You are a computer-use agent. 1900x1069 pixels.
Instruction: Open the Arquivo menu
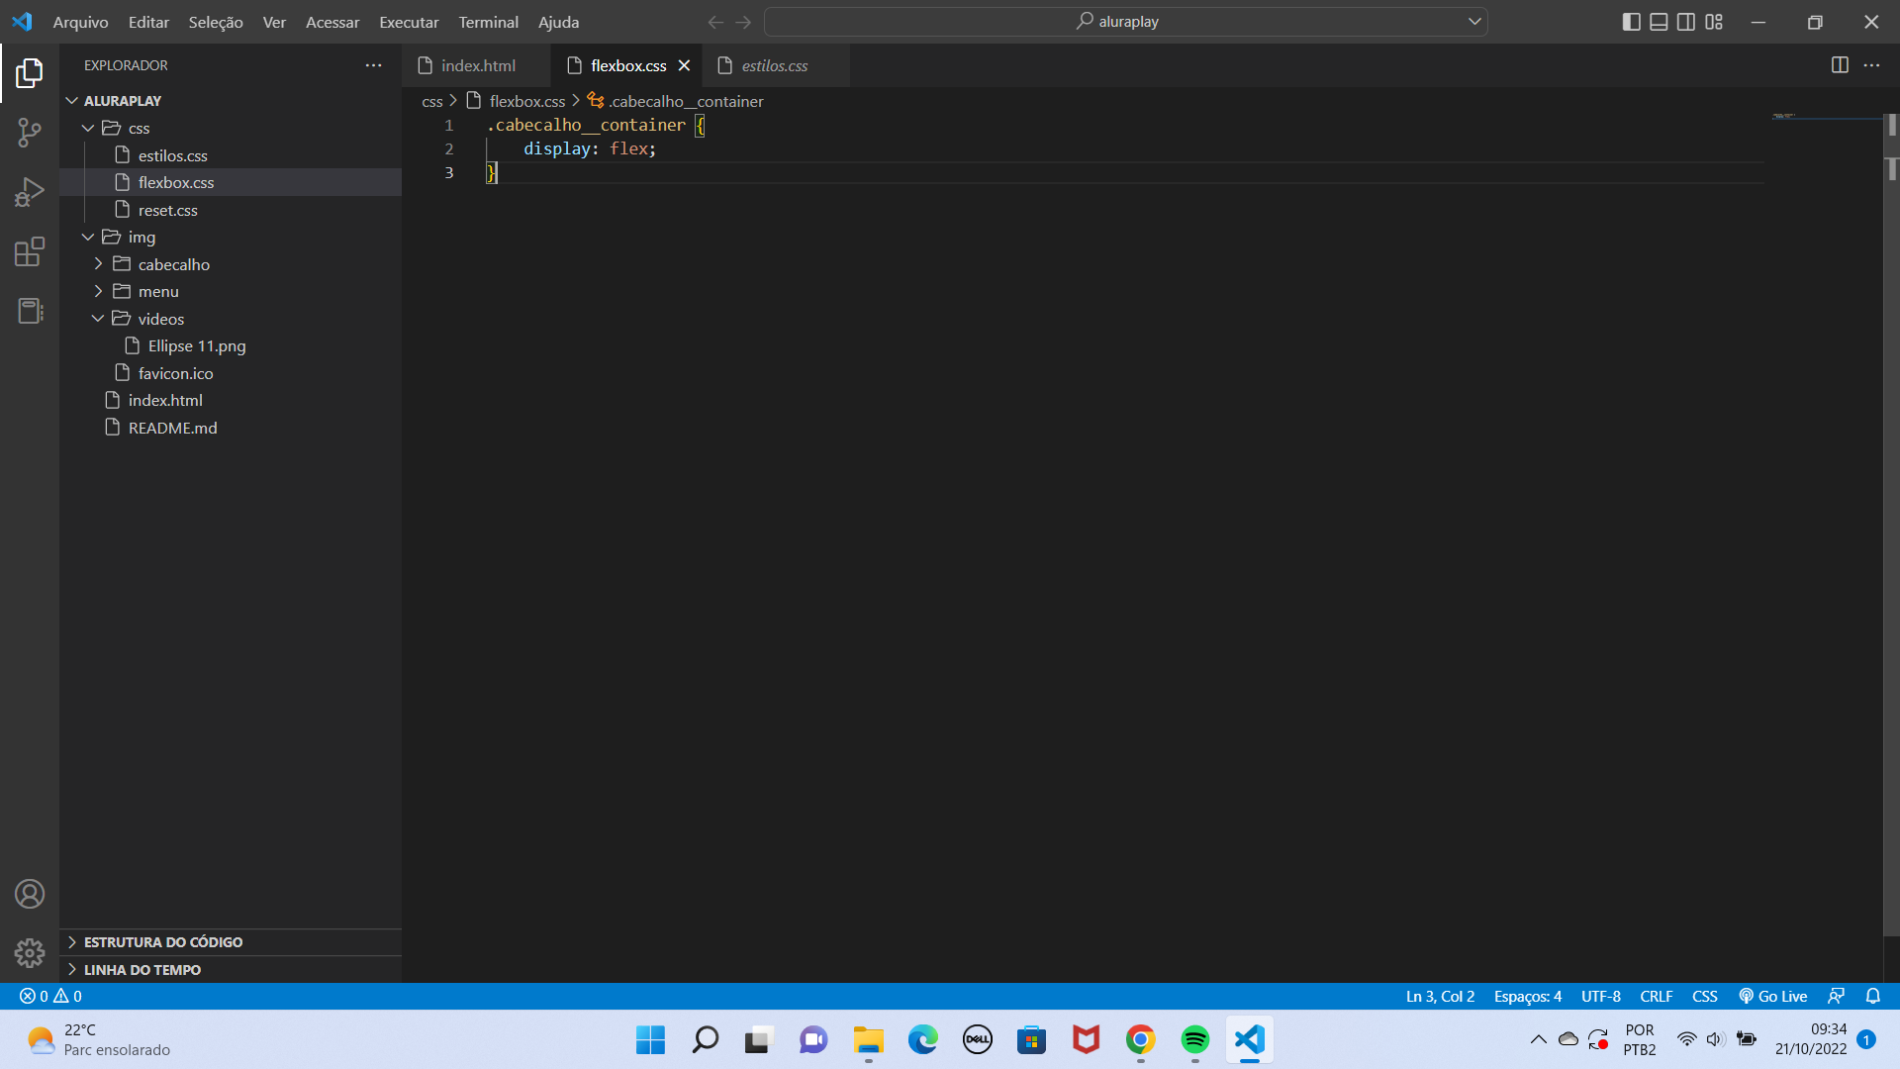coord(80,22)
